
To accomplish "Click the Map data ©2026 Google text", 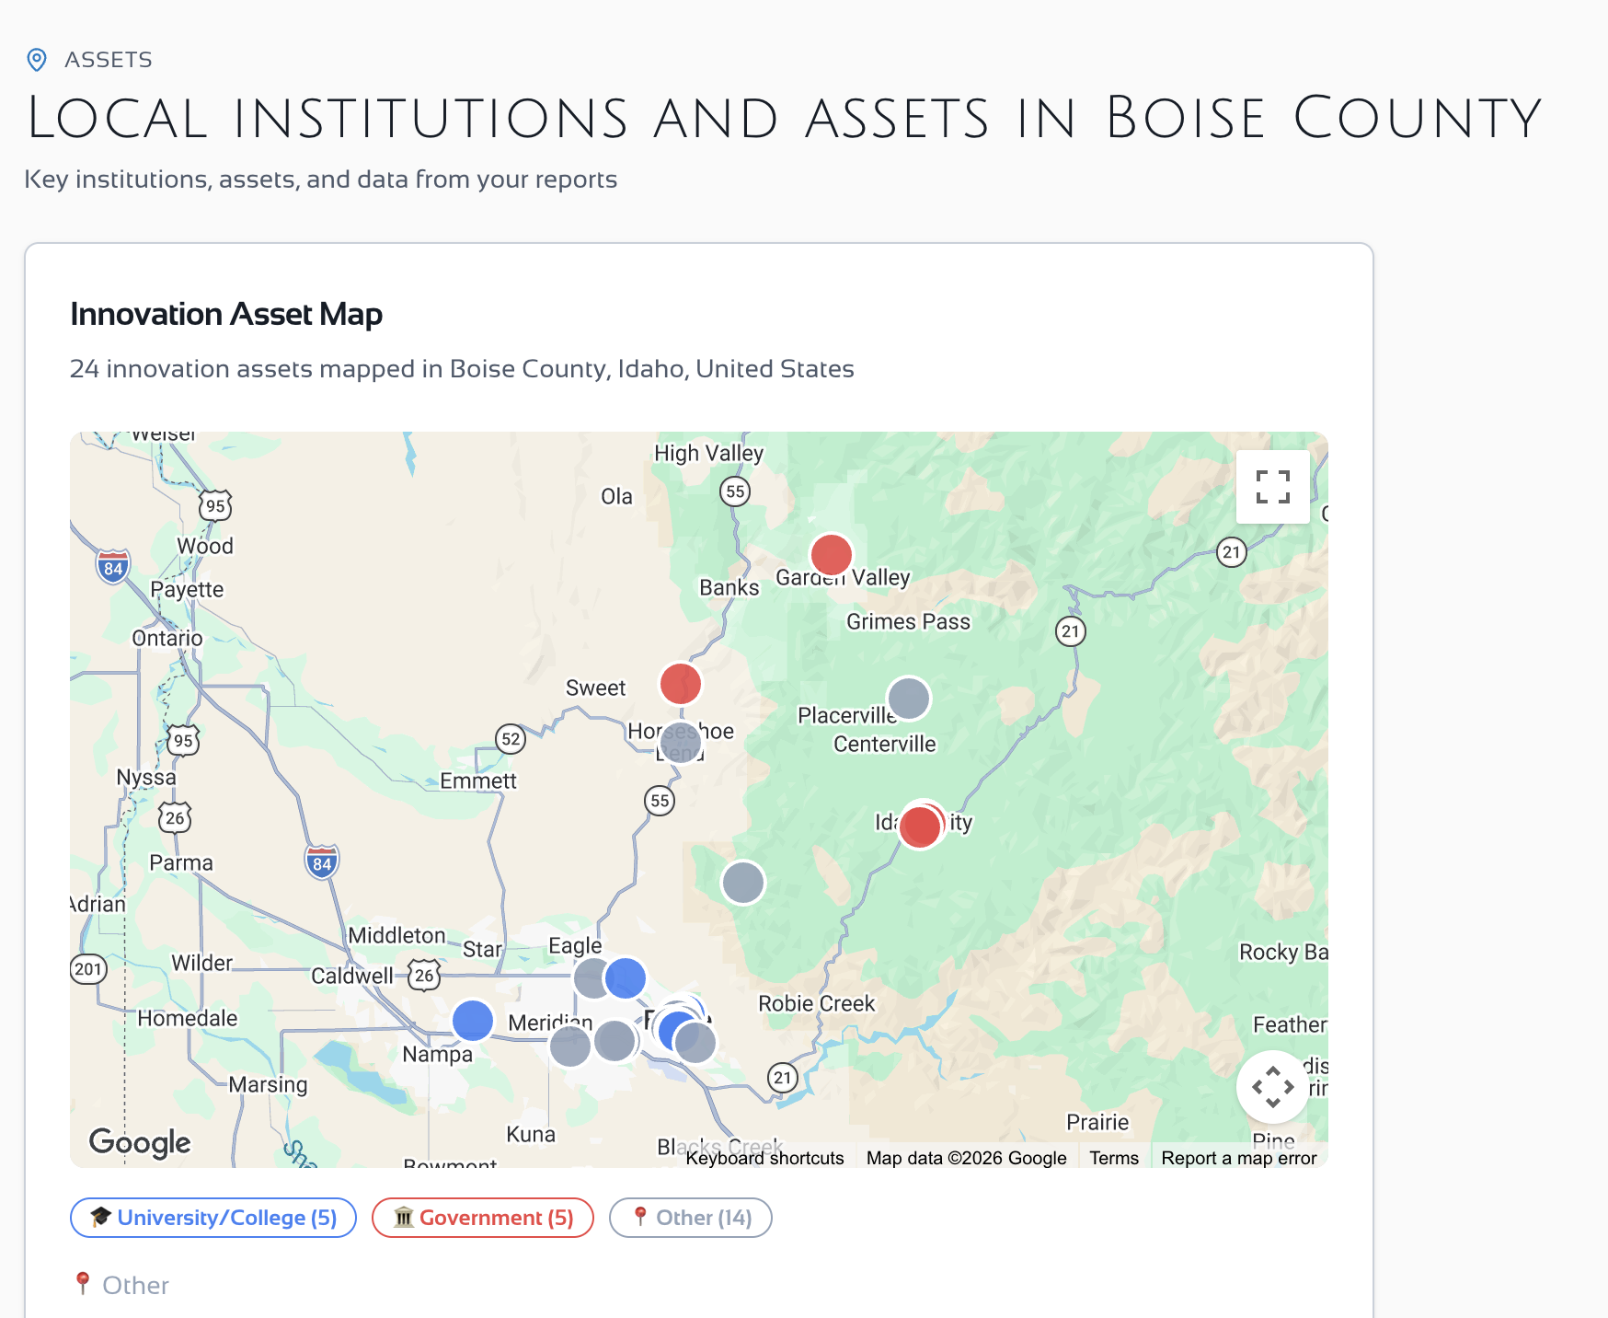I will 967,1158.
